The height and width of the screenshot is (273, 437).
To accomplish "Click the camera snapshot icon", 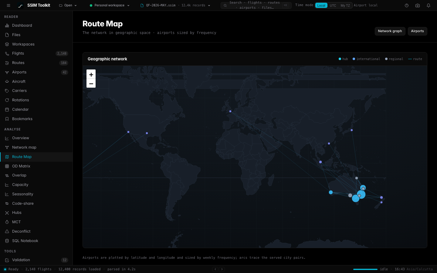I will [418, 5].
